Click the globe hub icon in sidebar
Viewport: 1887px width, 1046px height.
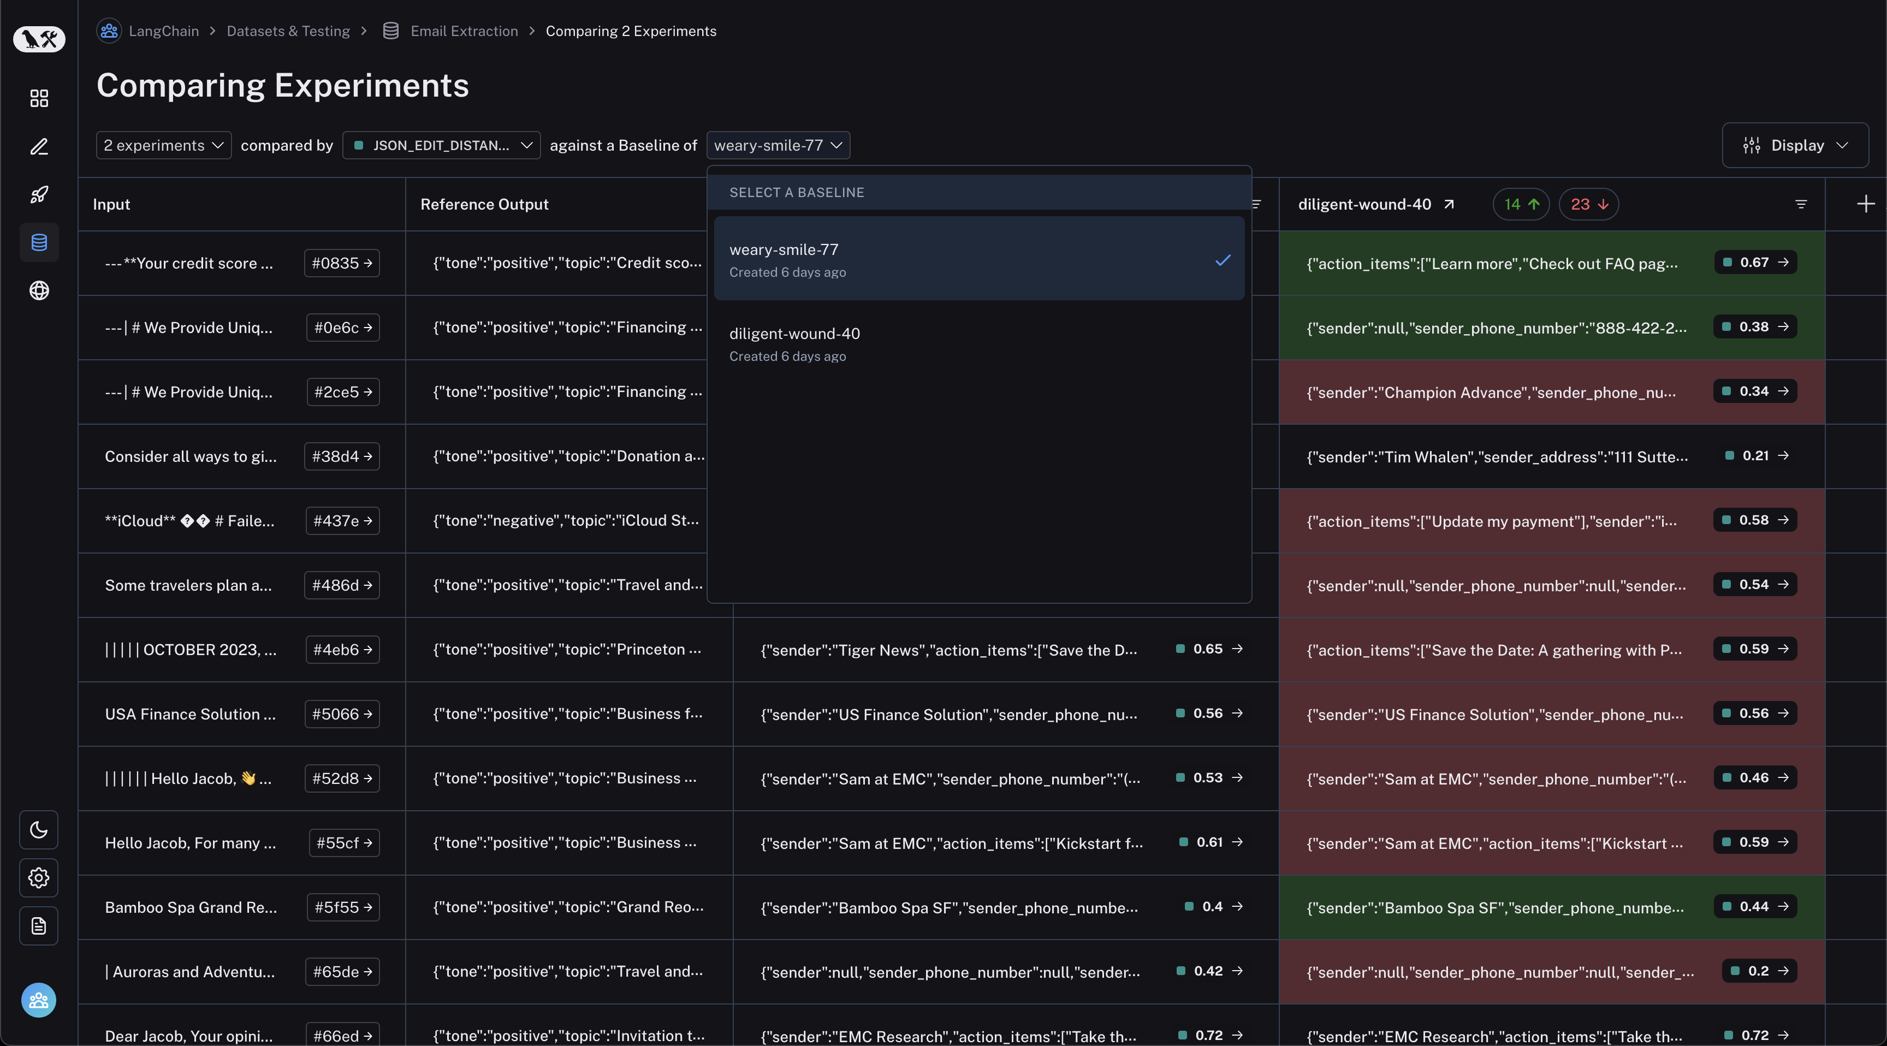[x=39, y=291]
